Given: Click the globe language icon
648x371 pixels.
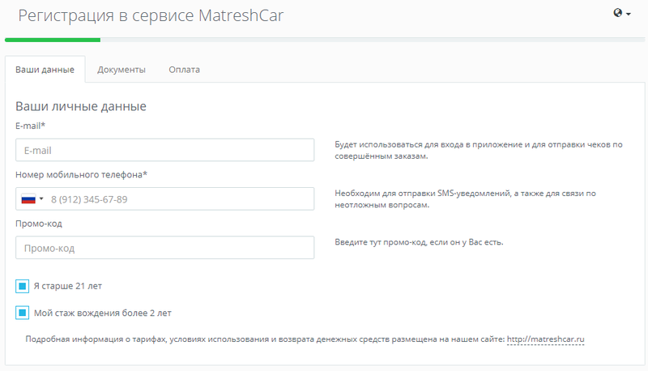Looking at the screenshot, I should point(618,14).
